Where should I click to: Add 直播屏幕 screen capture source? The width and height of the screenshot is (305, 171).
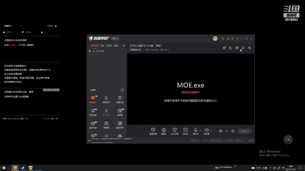[153, 131]
